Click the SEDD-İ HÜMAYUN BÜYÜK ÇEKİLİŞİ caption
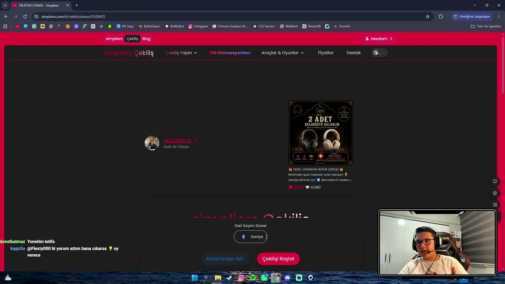This screenshot has width=505, height=284. (x=316, y=169)
